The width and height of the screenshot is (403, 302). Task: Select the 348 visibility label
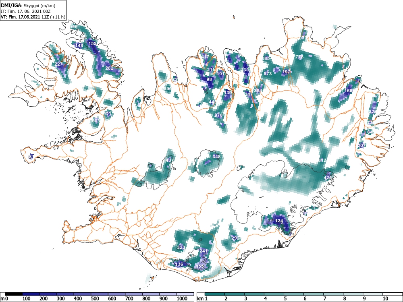(x=216, y=156)
